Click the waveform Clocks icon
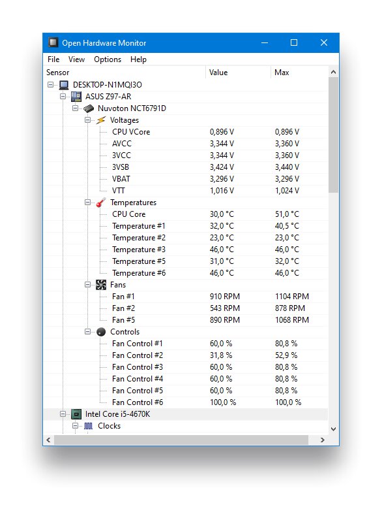The width and height of the screenshot is (382, 505). tap(89, 426)
